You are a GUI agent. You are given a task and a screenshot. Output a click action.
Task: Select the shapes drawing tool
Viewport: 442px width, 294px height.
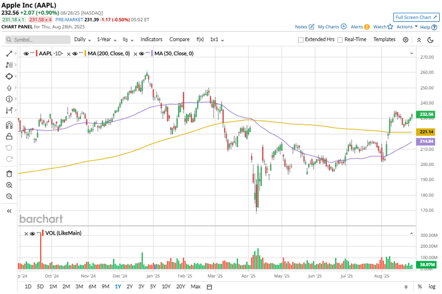click(x=9, y=76)
